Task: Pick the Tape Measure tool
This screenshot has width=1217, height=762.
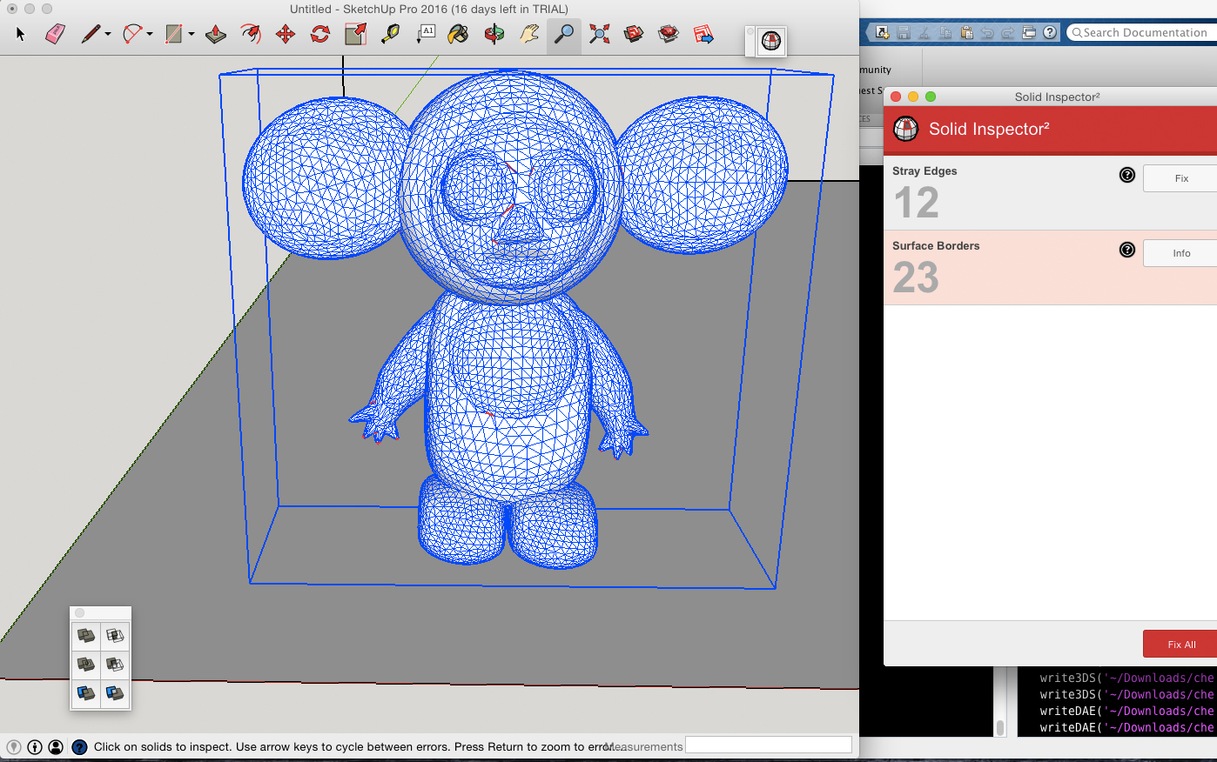Action: [x=390, y=35]
